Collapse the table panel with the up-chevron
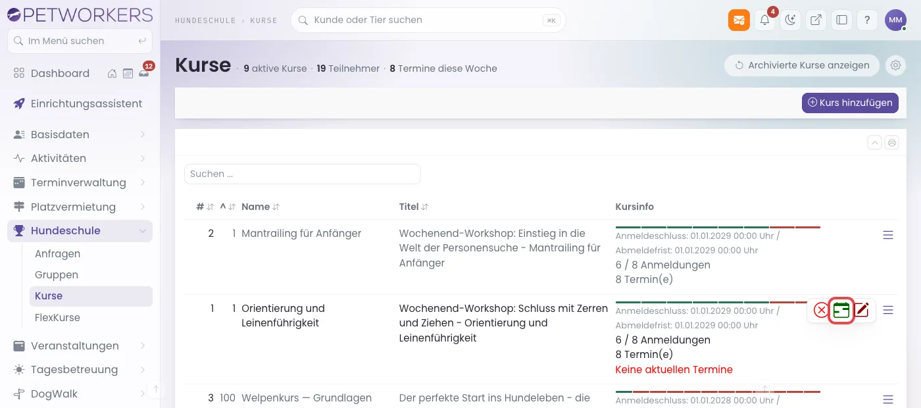This screenshot has width=921, height=408. pos(874,142)
